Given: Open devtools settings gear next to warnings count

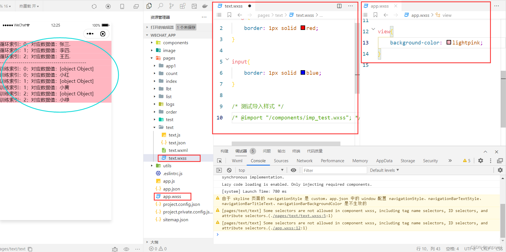Looking at the screenshot, I should 481,161.
